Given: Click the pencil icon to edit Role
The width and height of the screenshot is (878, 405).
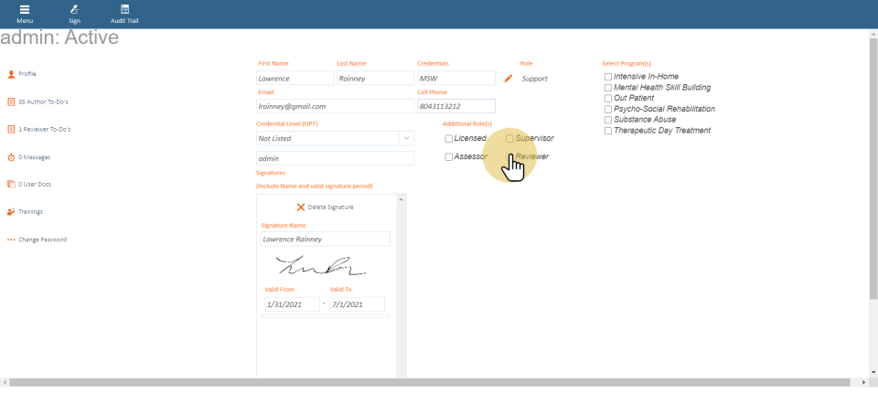Looking at the screenshot, I should click(x=509, y=79).
